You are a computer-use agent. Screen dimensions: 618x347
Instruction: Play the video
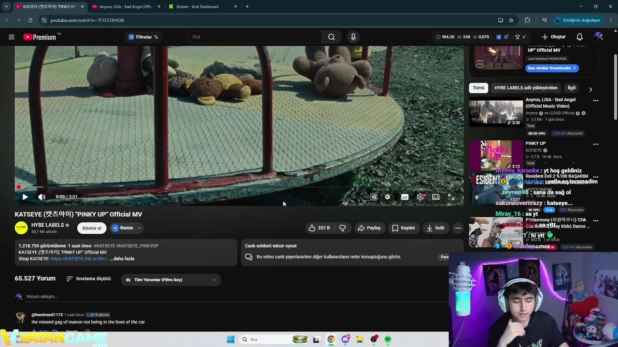click(25, 197)
